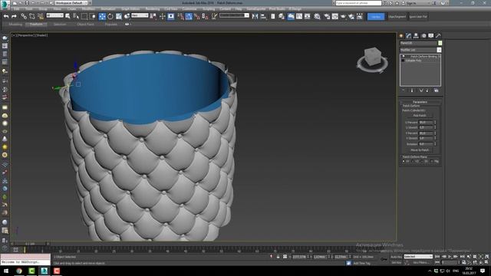The width and height of the screenshot is (491, 276).
Task: Toggle the Angle Snap button
Action: [x=189, y=16]
